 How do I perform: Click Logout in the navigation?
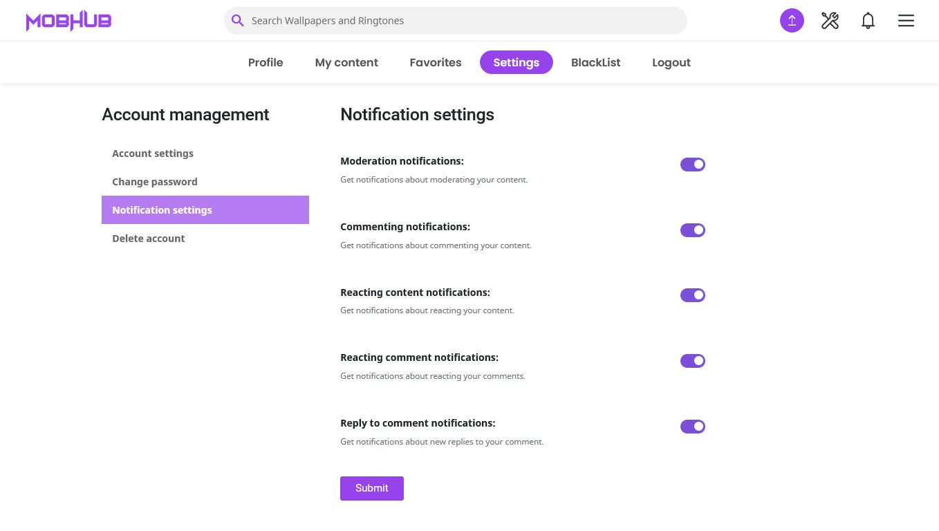click(671, 62)
